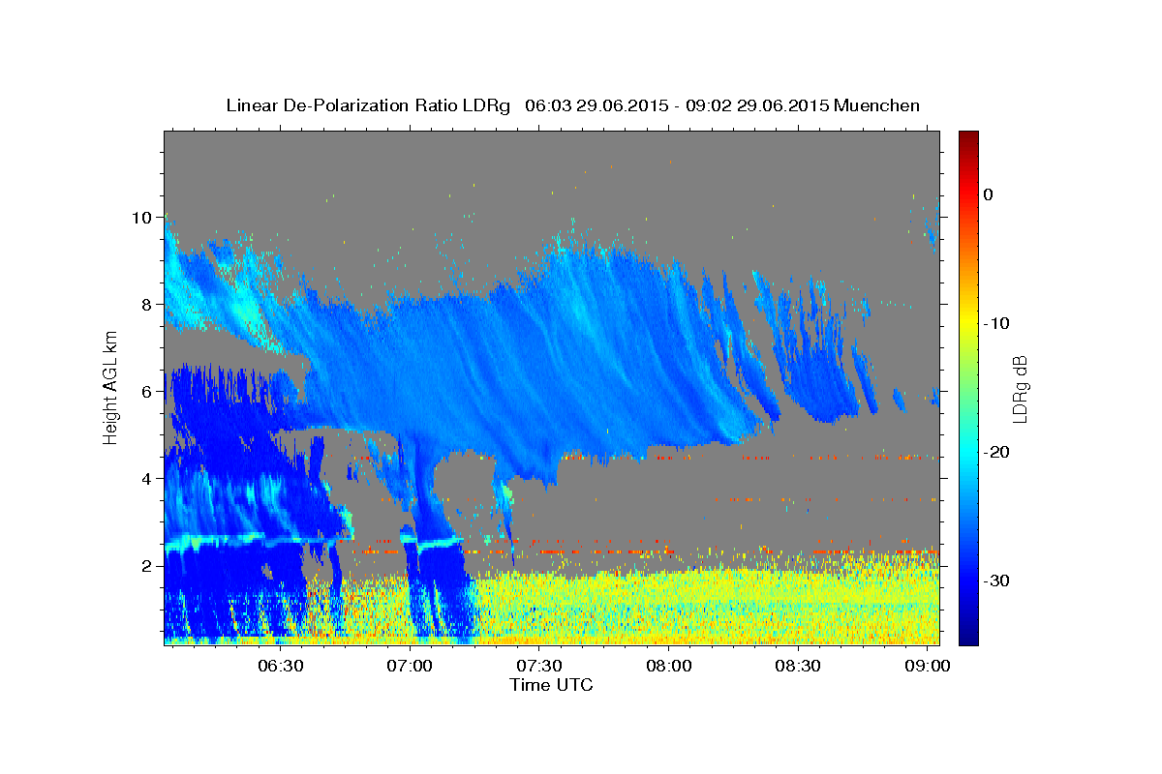Click the colorbar value -30

click(995, 580)
